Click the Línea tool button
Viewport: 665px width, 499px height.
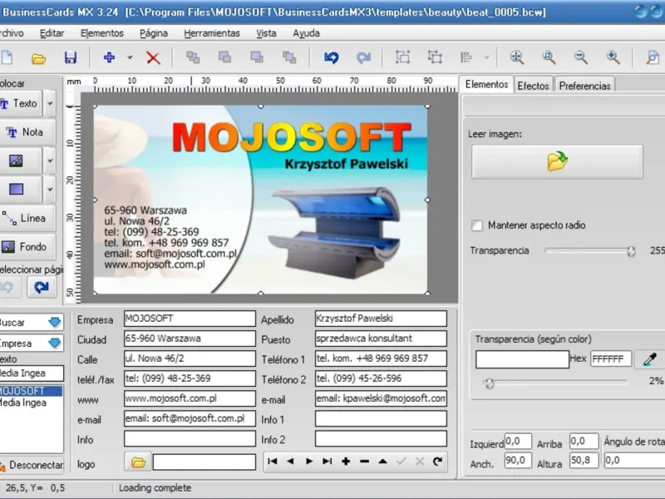pos(27,218)
